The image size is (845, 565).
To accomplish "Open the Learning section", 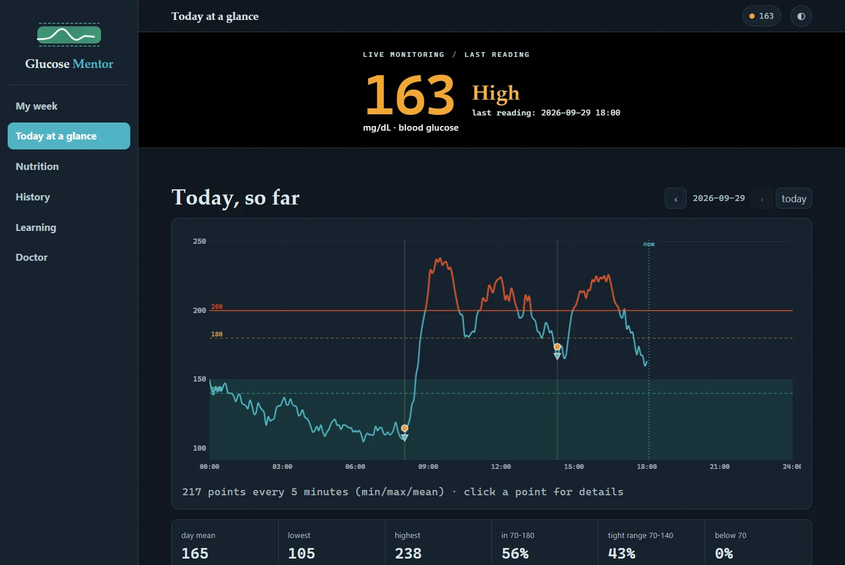I will click(x=69, y=227).
